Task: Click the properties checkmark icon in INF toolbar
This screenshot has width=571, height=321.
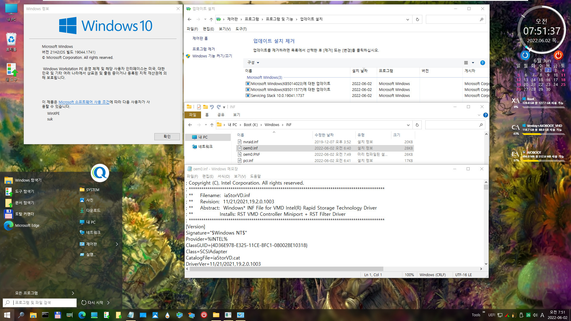Action: (x=199, y=107)
